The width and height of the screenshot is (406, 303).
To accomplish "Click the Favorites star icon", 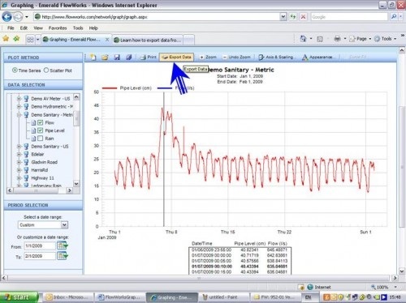I will point(6,39).
